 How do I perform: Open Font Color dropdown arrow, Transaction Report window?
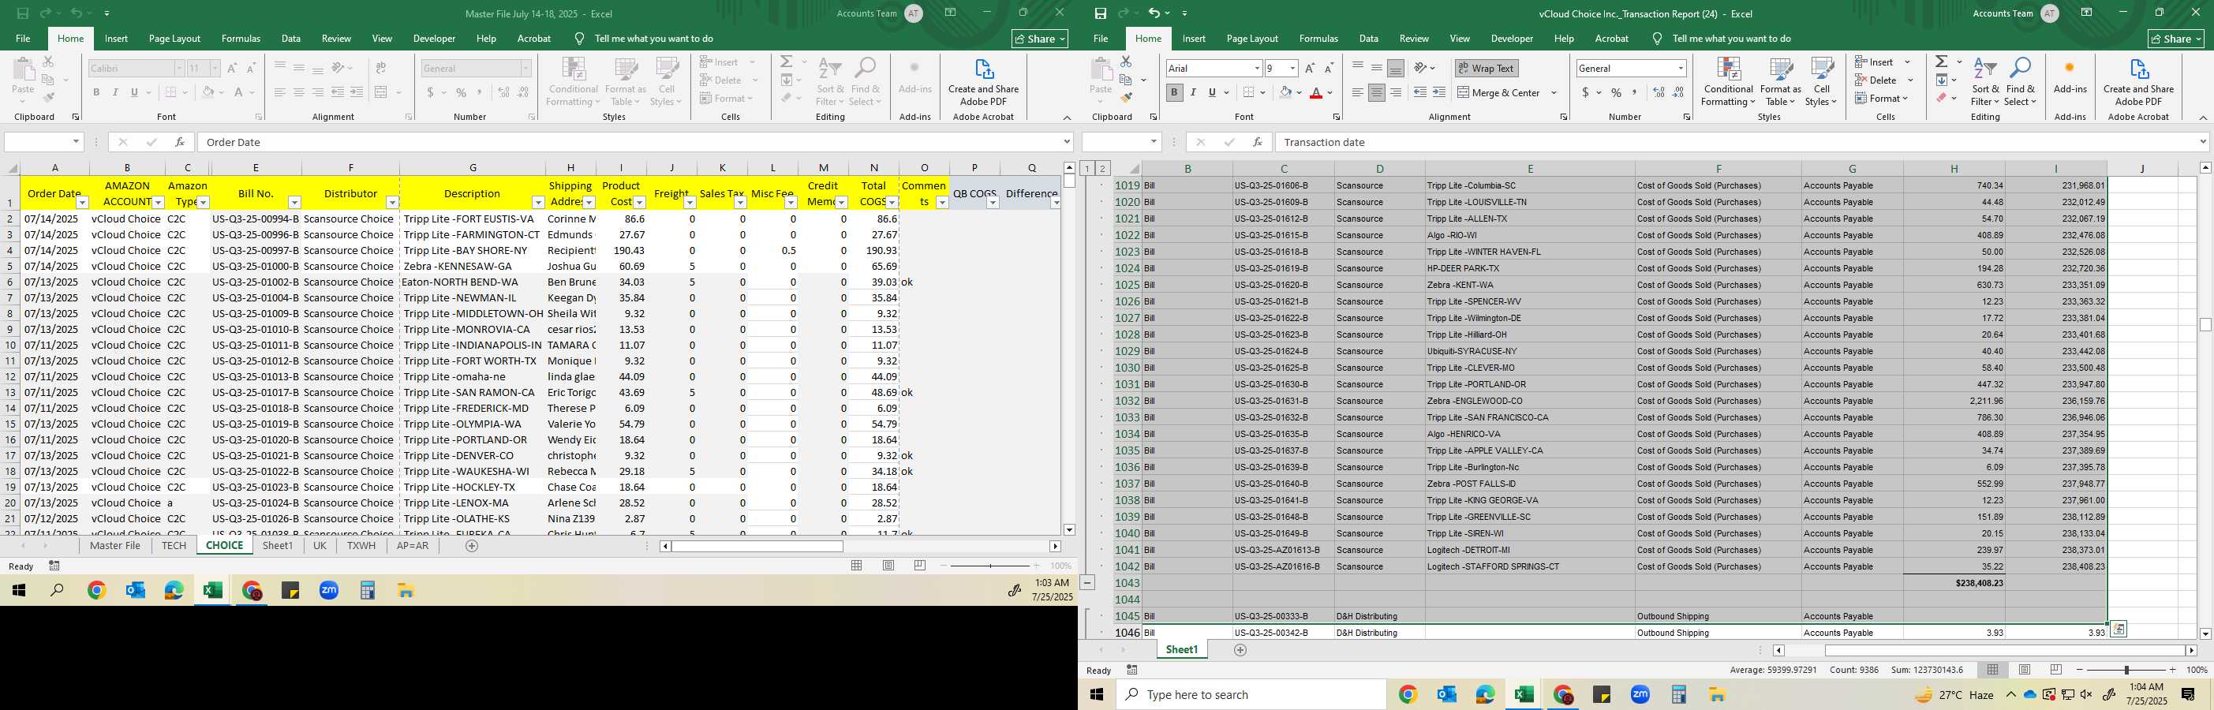click(x=1330, y=93)
